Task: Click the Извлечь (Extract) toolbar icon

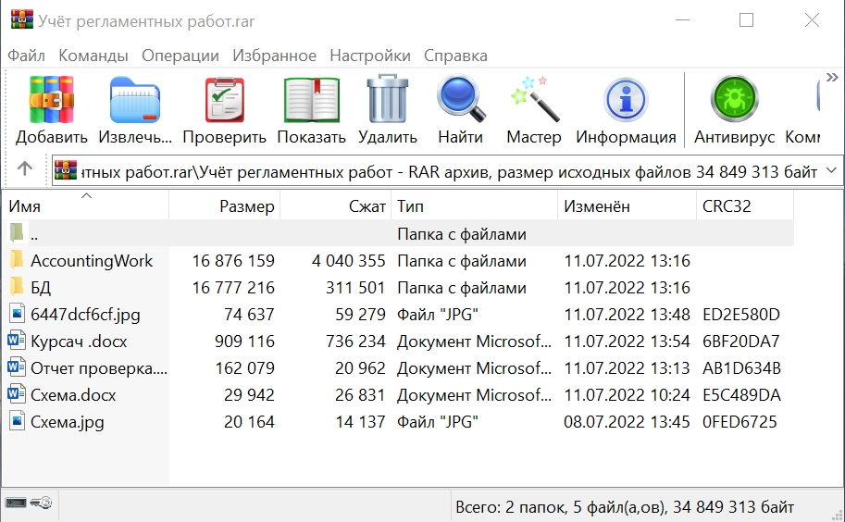Action: pos(135,101)
